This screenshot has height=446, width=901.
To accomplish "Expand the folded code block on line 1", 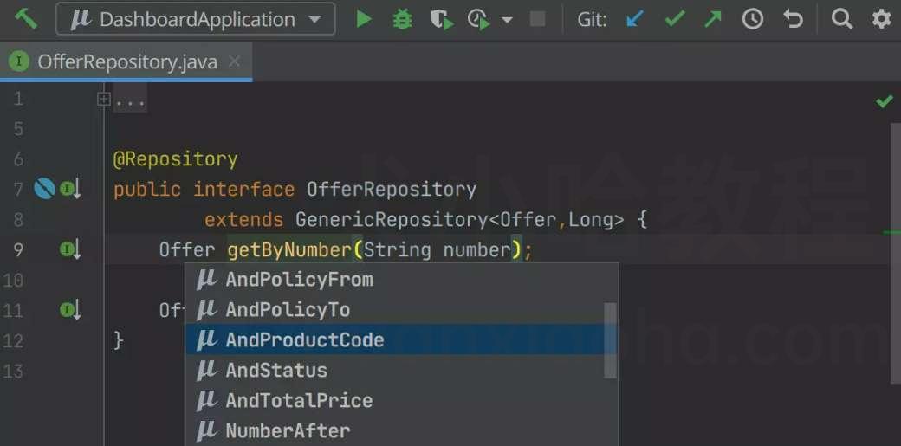I will pos(103,100).
